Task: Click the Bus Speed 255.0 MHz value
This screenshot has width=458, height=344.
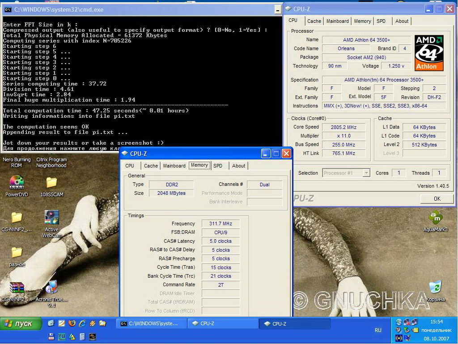Action: click(343, 145)
